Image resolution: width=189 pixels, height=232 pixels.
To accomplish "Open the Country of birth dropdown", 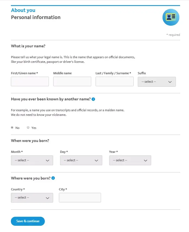I will click(32, 198).
